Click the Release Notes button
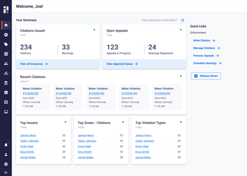247x176 pixels. coord(206,76)
